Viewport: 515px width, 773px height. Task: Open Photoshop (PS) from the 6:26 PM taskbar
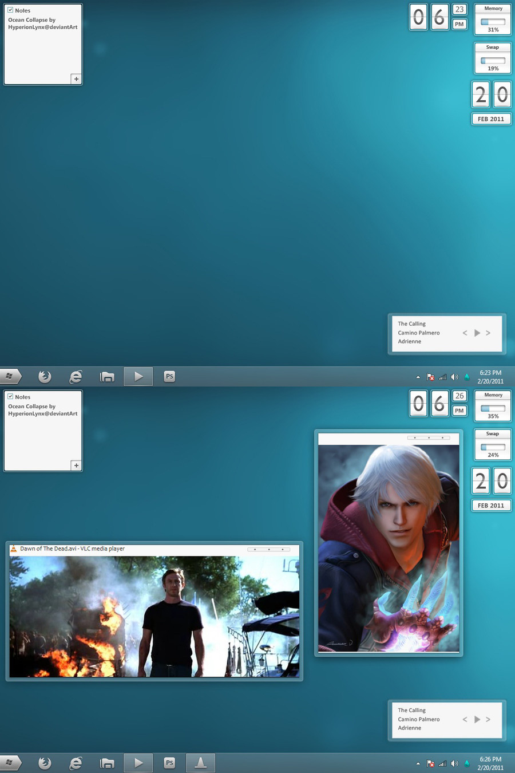coord(169,763)
